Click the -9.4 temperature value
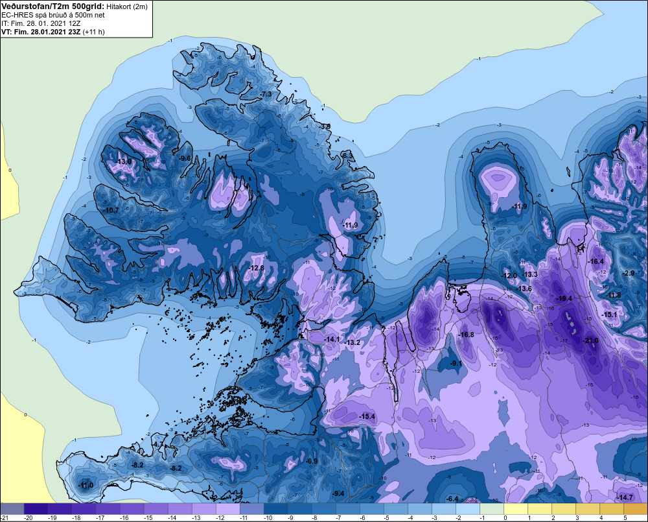This screenshot has width=648, height=522. click(338, 493)
